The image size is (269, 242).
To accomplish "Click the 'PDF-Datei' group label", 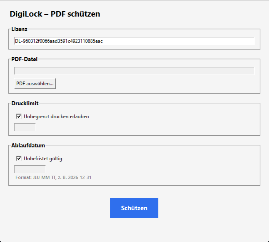I will (x=24, y=59).
